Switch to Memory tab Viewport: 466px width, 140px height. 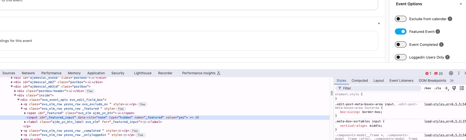click(x=74, y=73)
